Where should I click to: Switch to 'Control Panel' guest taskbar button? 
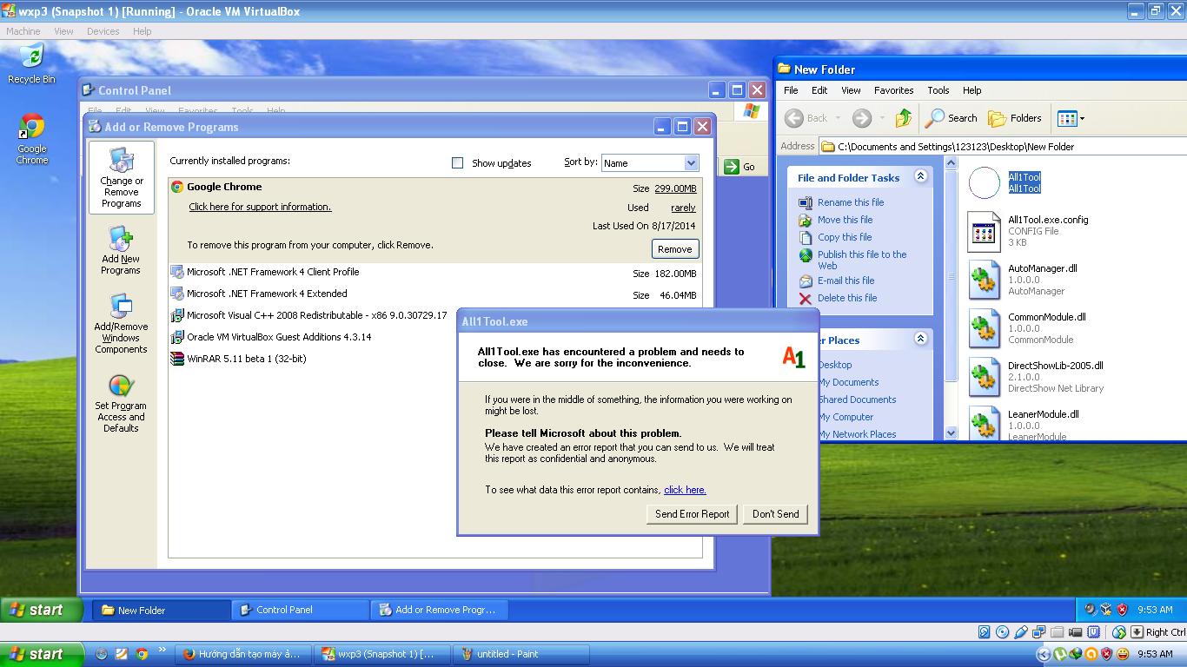point(301,610)
